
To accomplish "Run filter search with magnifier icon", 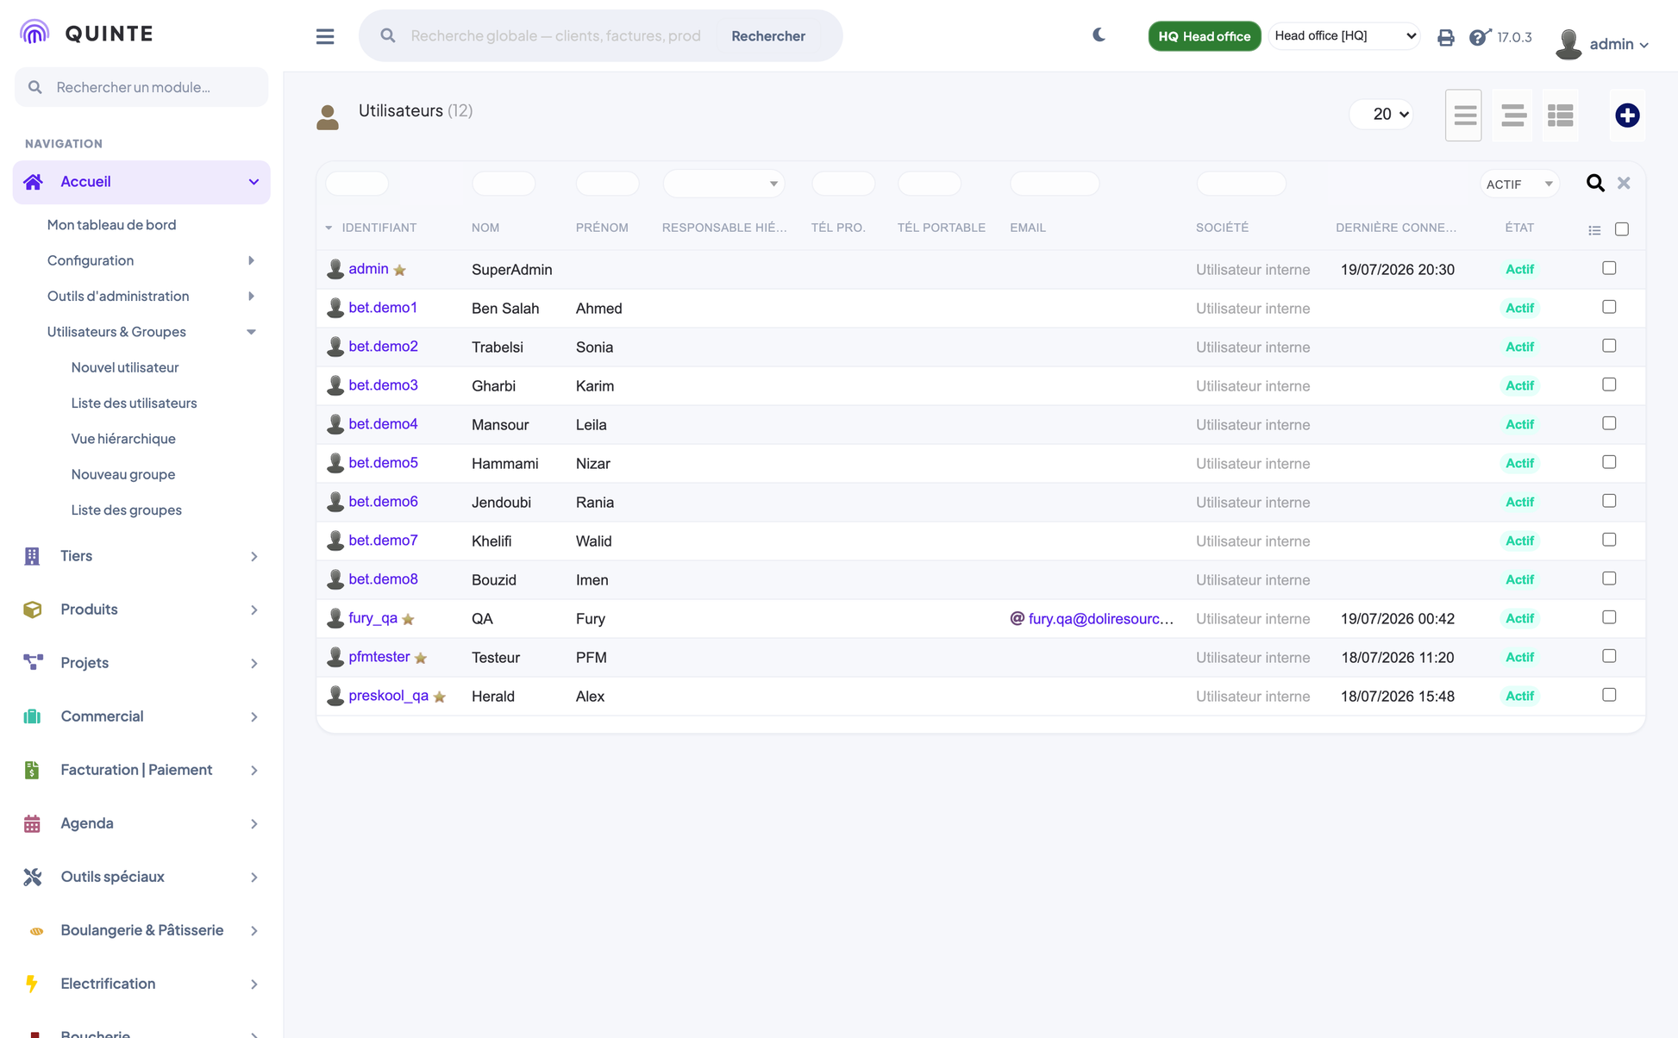I will tap(1595, 183).
